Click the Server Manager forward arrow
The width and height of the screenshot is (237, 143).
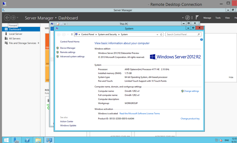(x=13, y=18)
